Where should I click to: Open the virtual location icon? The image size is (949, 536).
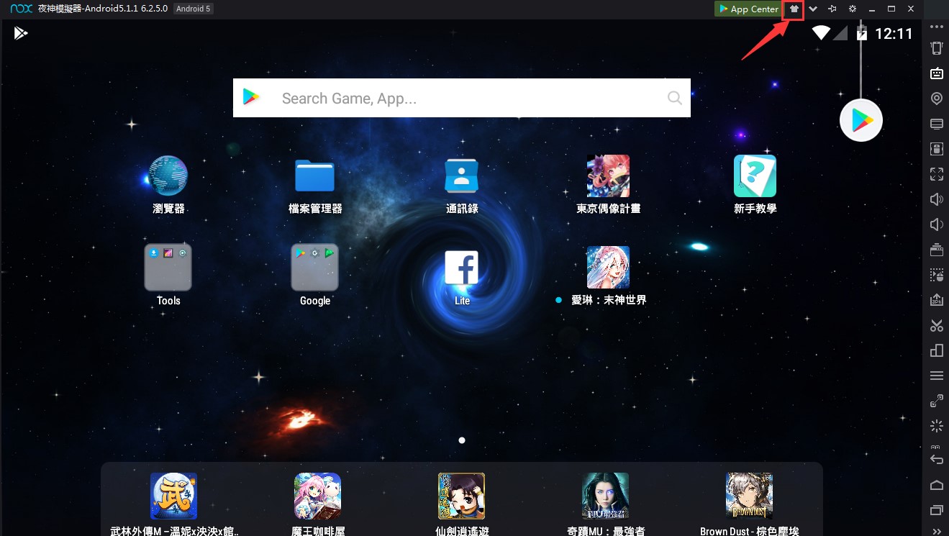pos(937,99)
